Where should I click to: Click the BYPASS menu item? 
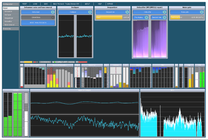tap(110, 4)
